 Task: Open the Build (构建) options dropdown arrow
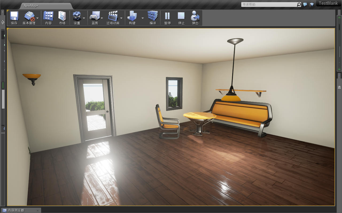142,18
